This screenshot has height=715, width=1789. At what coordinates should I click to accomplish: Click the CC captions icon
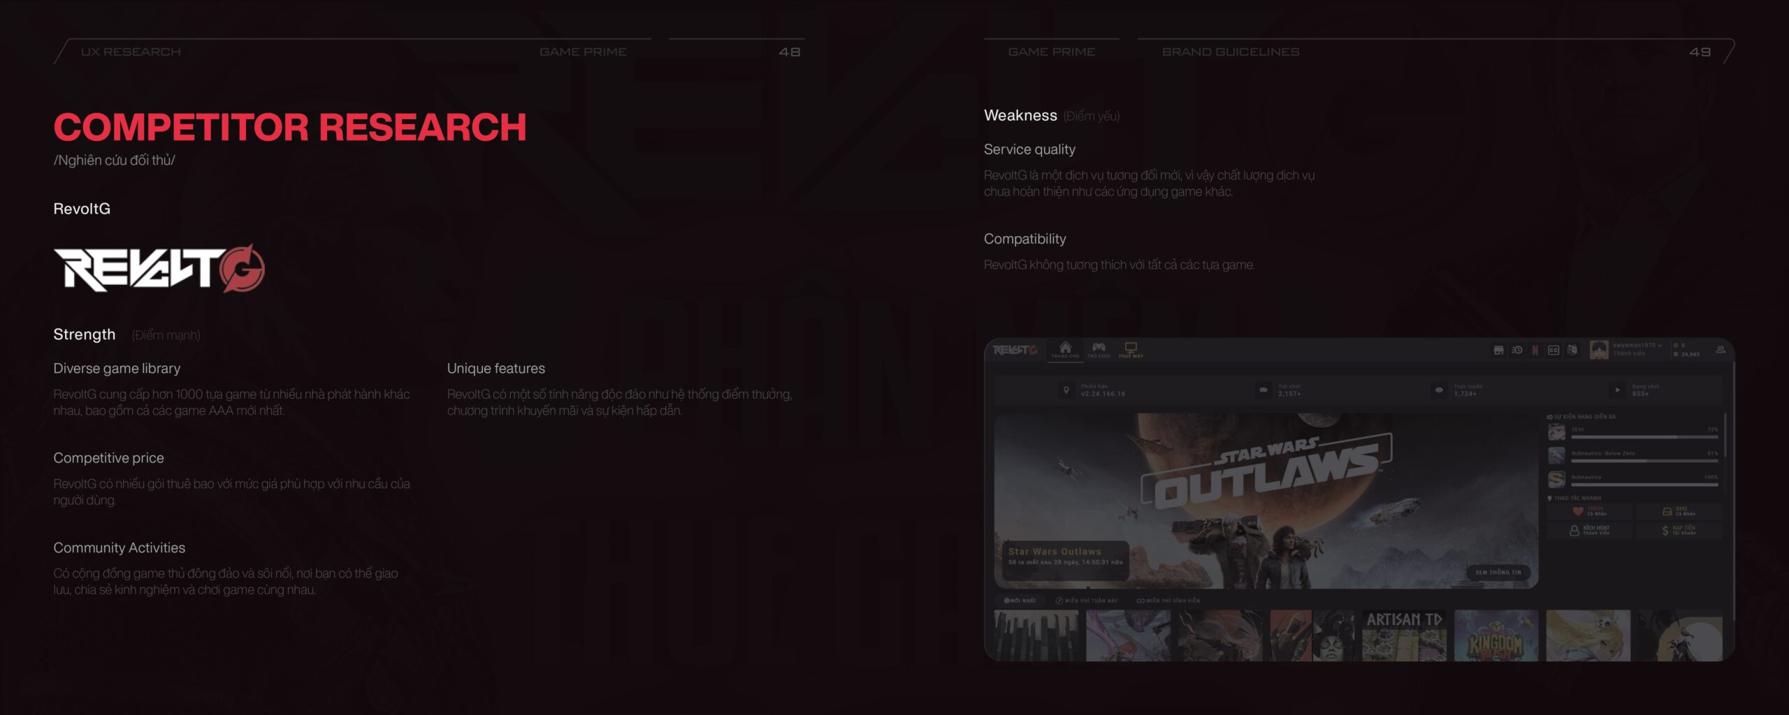1553,350
